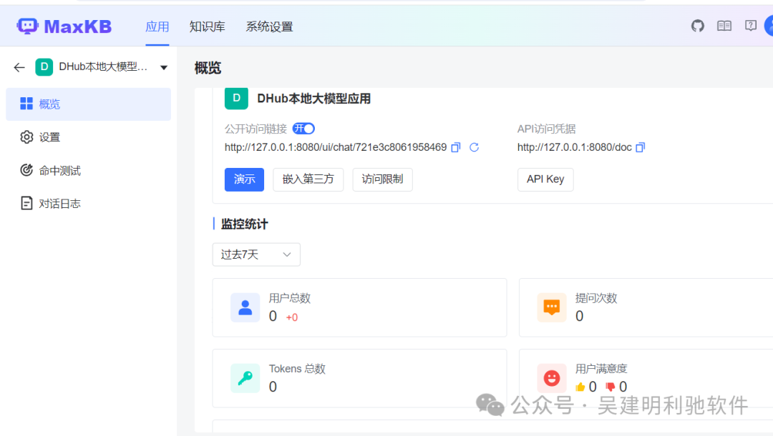The height and width of the screenshot is (436, 773).
Task: Select 对话日志 in the sidebar
Action: [88, 203]
